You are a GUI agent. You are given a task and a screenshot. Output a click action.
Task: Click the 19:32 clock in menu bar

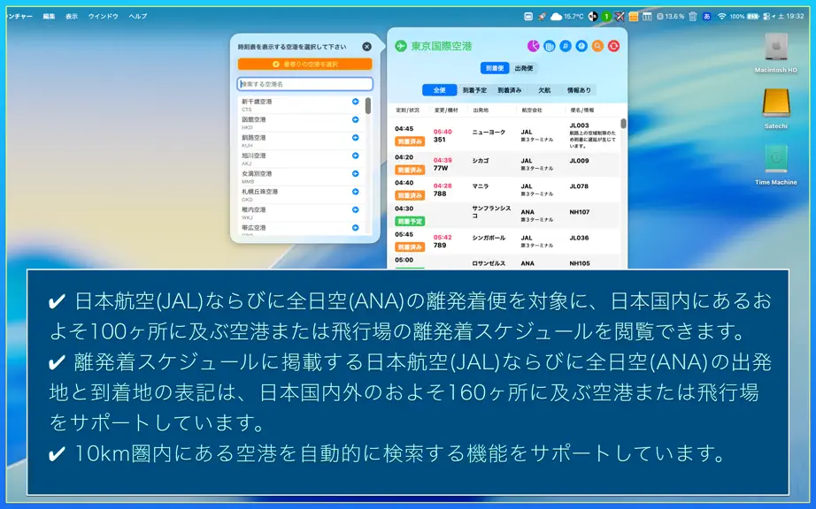(x=795, y=17)
